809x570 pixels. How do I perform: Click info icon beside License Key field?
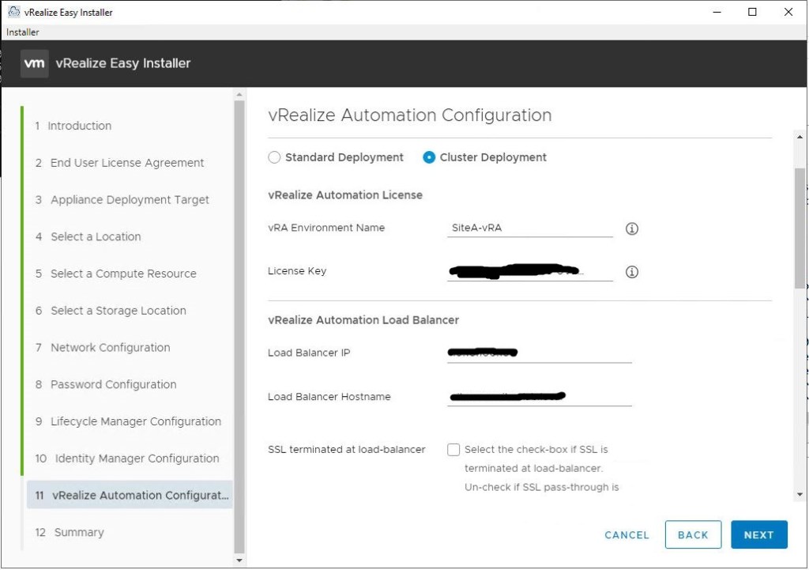click(631, 272)
